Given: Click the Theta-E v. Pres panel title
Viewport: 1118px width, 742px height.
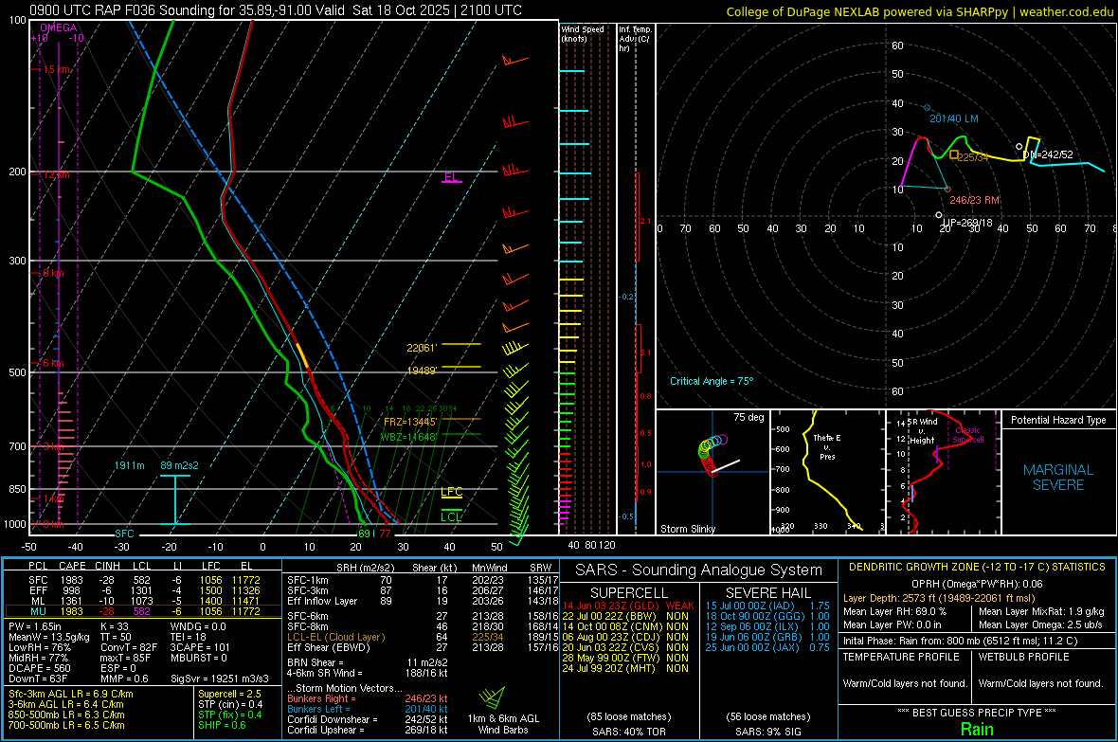Looking at the screenshot, I should (827, 446).
